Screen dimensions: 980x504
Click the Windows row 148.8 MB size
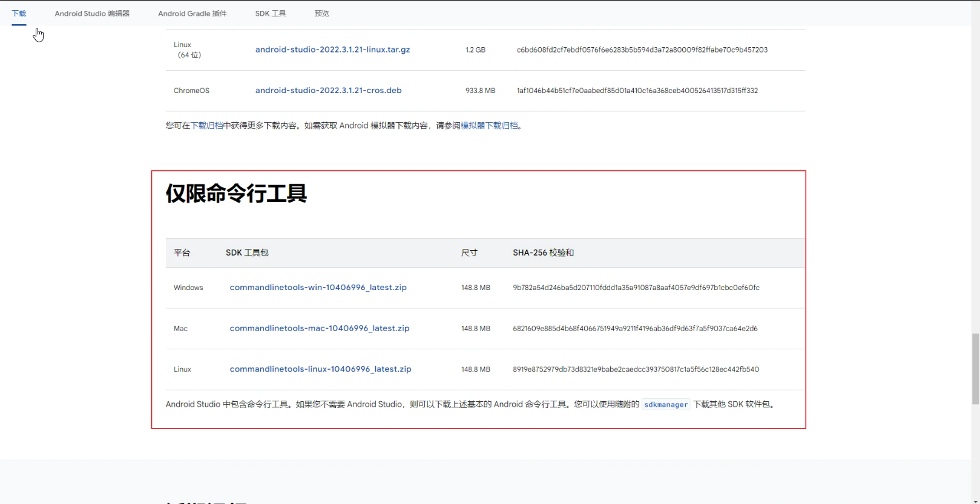[x=476, y=288]
